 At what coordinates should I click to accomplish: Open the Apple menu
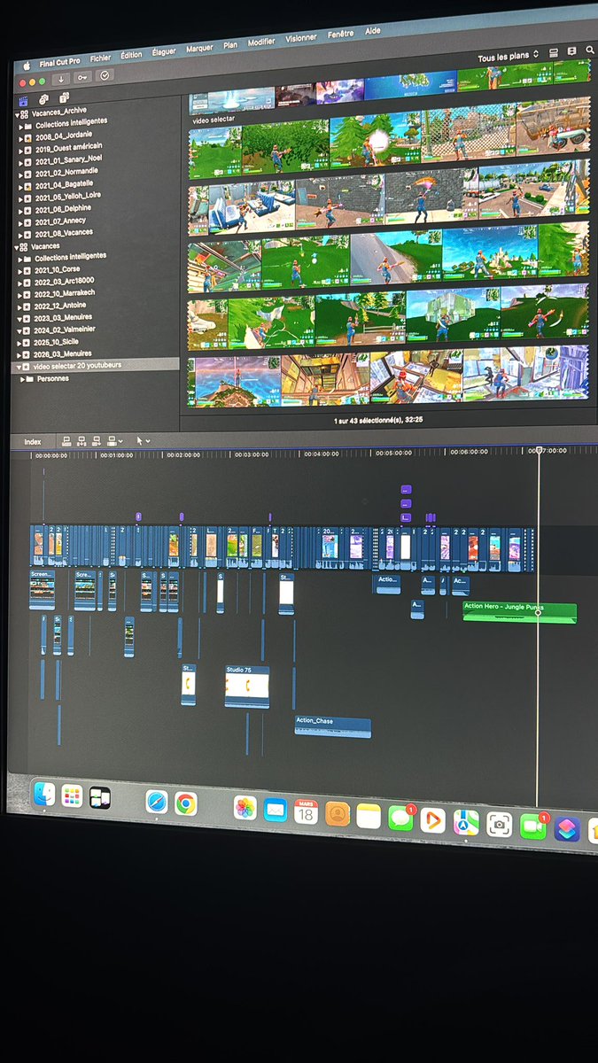27,64
